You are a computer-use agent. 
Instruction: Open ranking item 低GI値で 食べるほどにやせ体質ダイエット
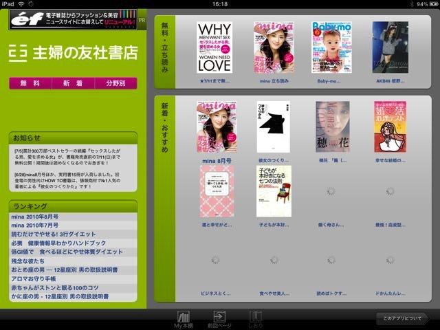(73, 252)
